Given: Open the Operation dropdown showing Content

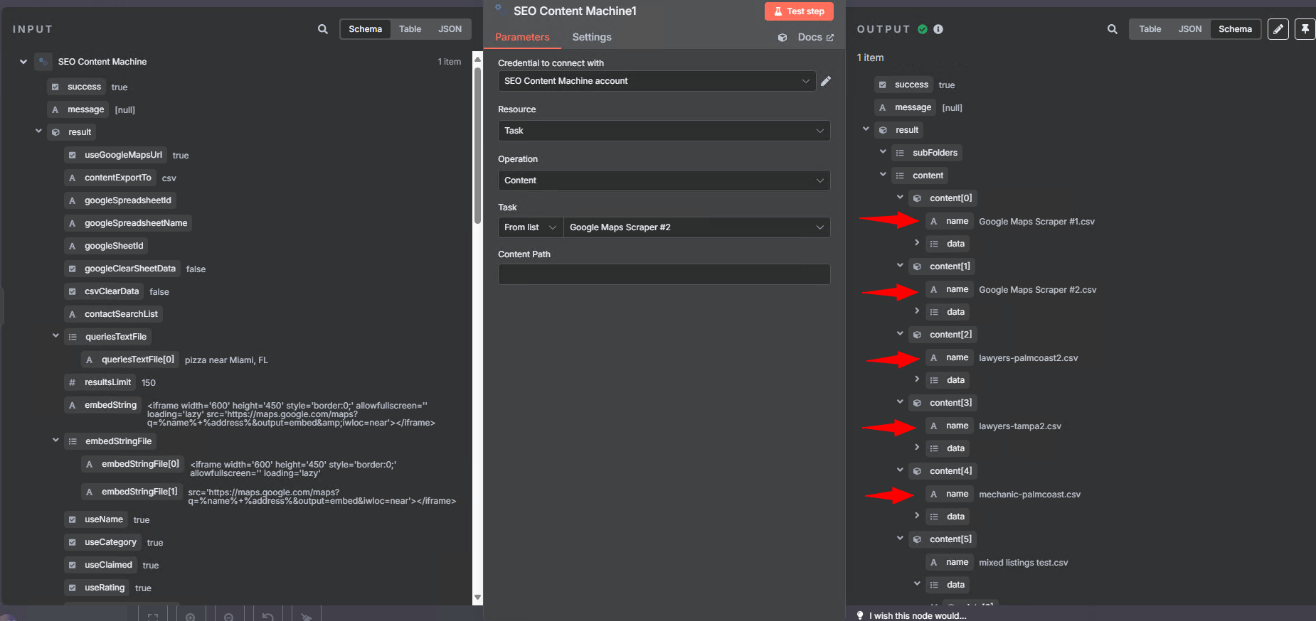Looking at the screenshot, I should tap(663, 180).
